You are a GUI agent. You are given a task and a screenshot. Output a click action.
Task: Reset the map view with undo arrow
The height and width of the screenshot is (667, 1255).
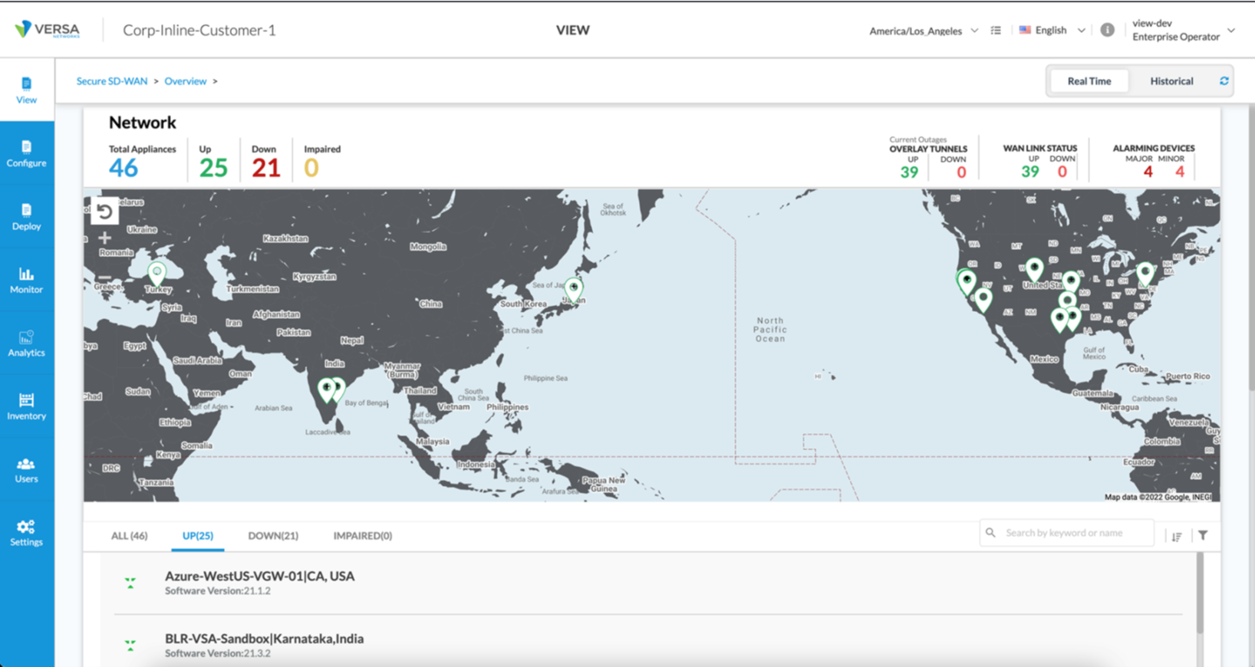(x=105, y=212)
